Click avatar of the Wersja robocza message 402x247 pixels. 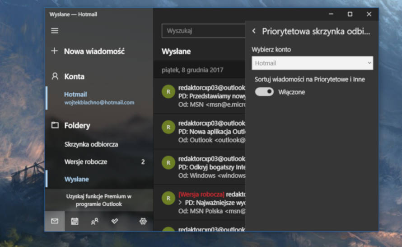pos(168,198)
